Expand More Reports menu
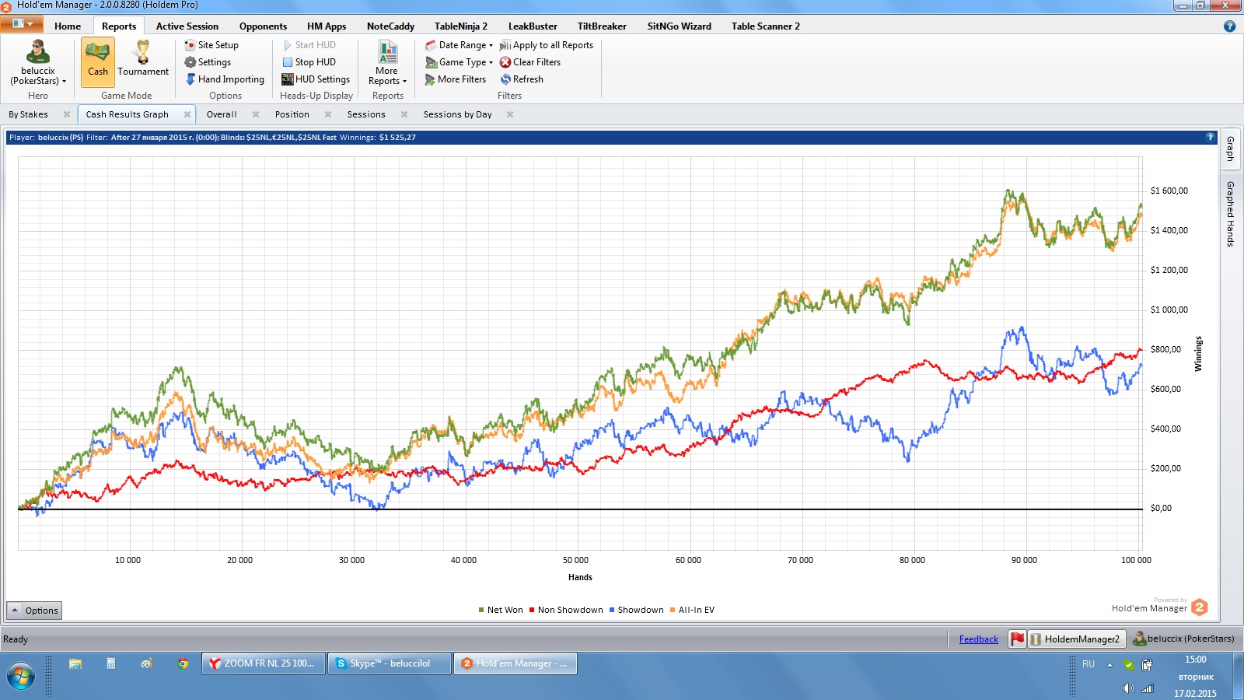 coord(387,62)
